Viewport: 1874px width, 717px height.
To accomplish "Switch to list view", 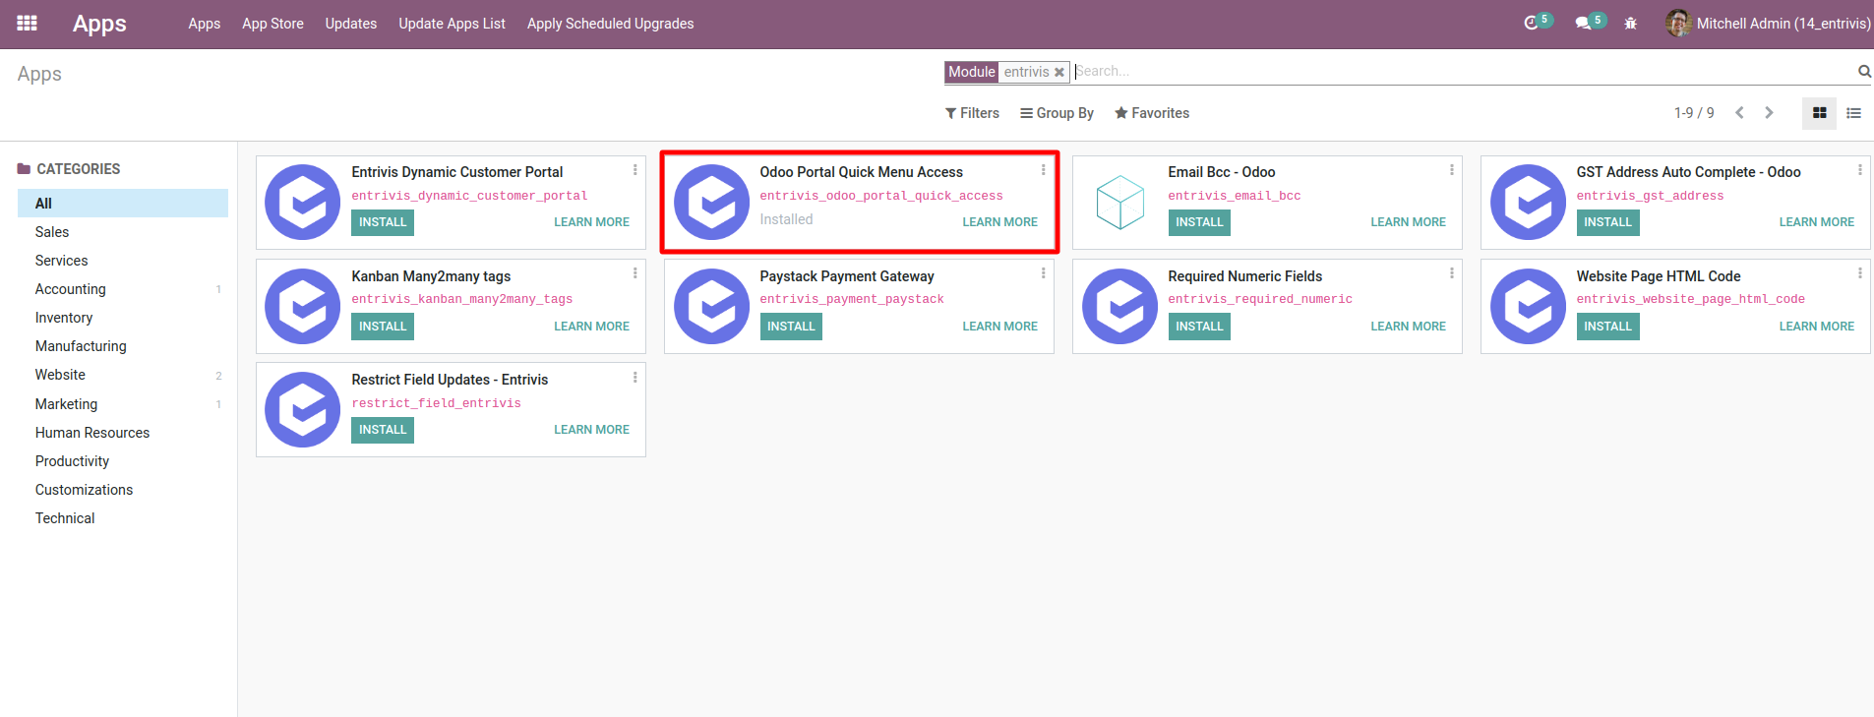I will (x=1853, y=113).
